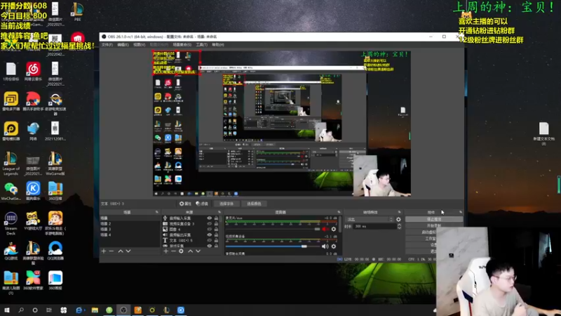Unmute the muted red speaker in mixer
The image size is (561, 316).
[x=325, y=229]
